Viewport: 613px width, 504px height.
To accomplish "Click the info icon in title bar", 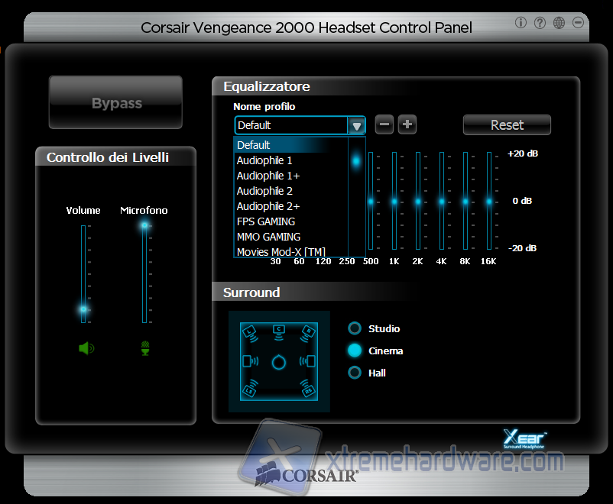I will pos(521,23).
